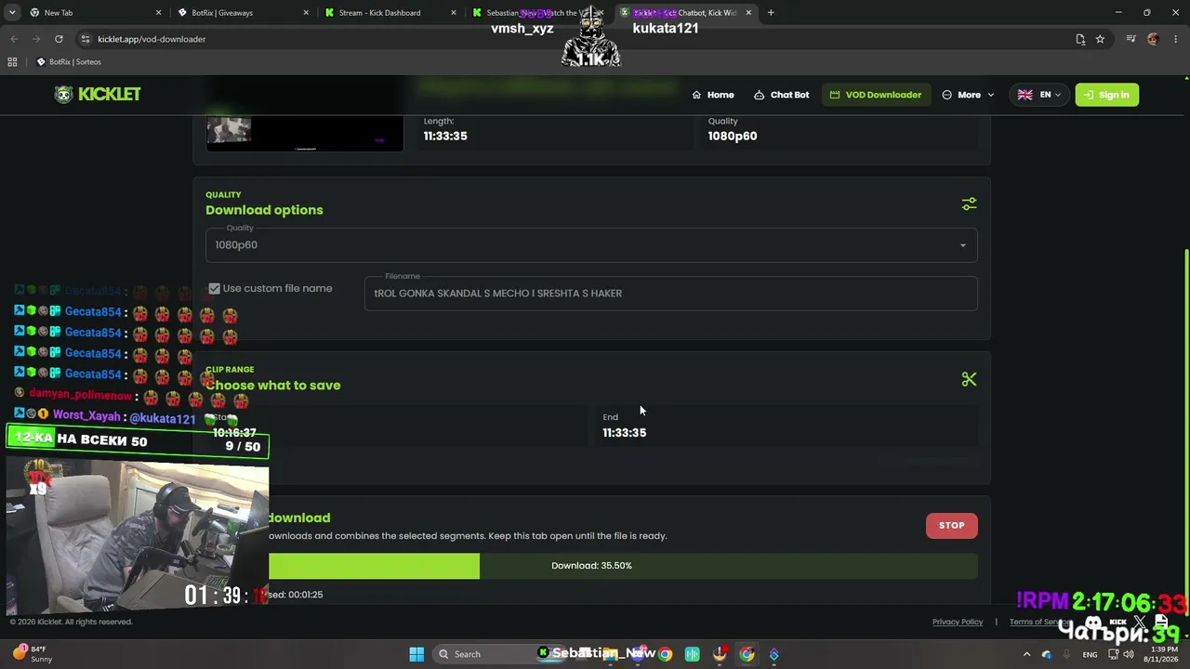Click the Download options heading
This screenshot has width=1190, height=669.
pyautogui.click(x=264, y=210)
